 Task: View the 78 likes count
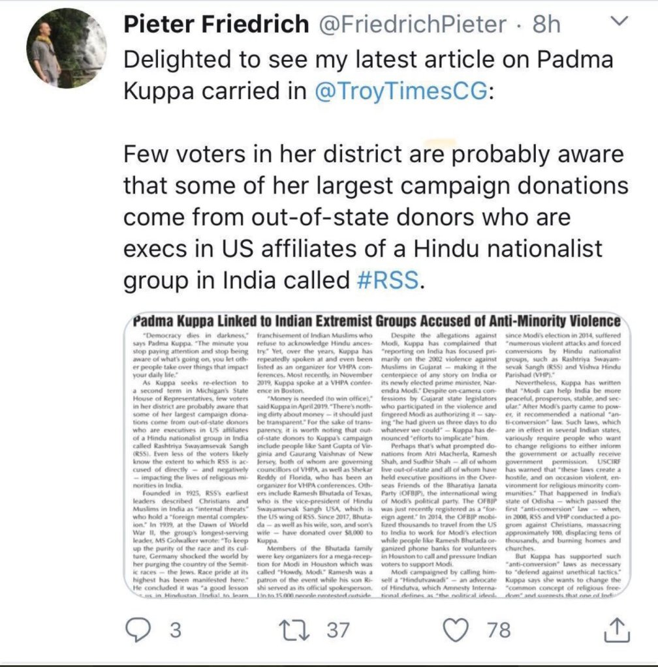tap(499, 630)
